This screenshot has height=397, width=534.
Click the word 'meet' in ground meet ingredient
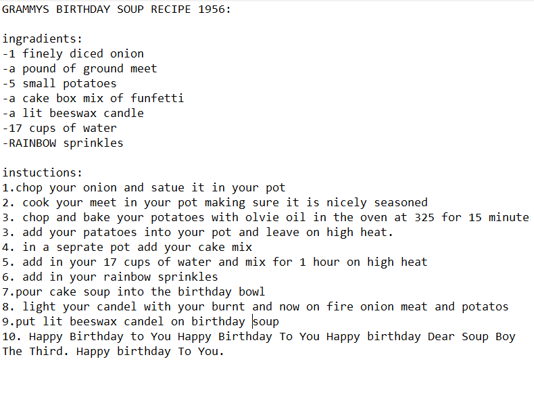pyautogui.click(x=143, y=68)
